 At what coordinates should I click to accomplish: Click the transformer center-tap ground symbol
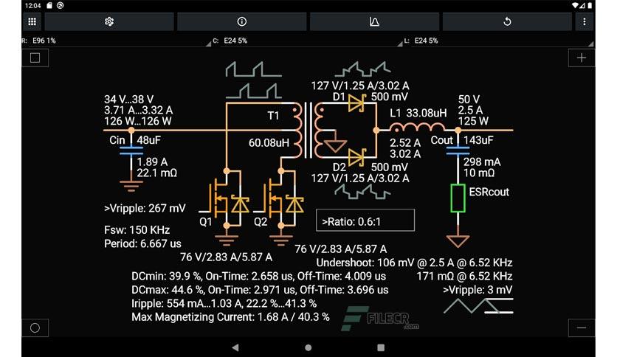335,146
